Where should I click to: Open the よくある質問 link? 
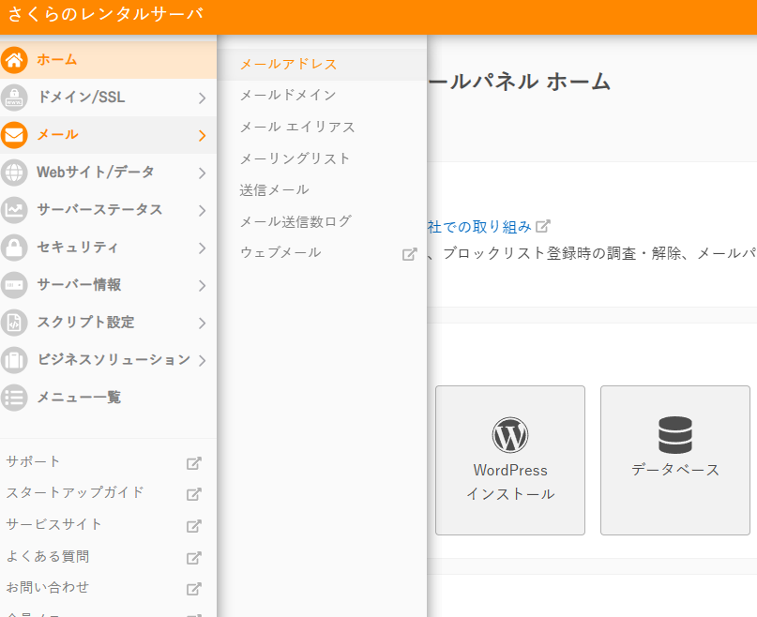48,556
